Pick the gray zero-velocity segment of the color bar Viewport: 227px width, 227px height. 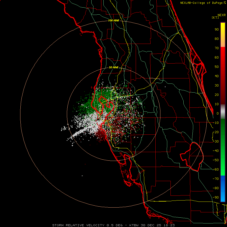(x=223, y=112)
